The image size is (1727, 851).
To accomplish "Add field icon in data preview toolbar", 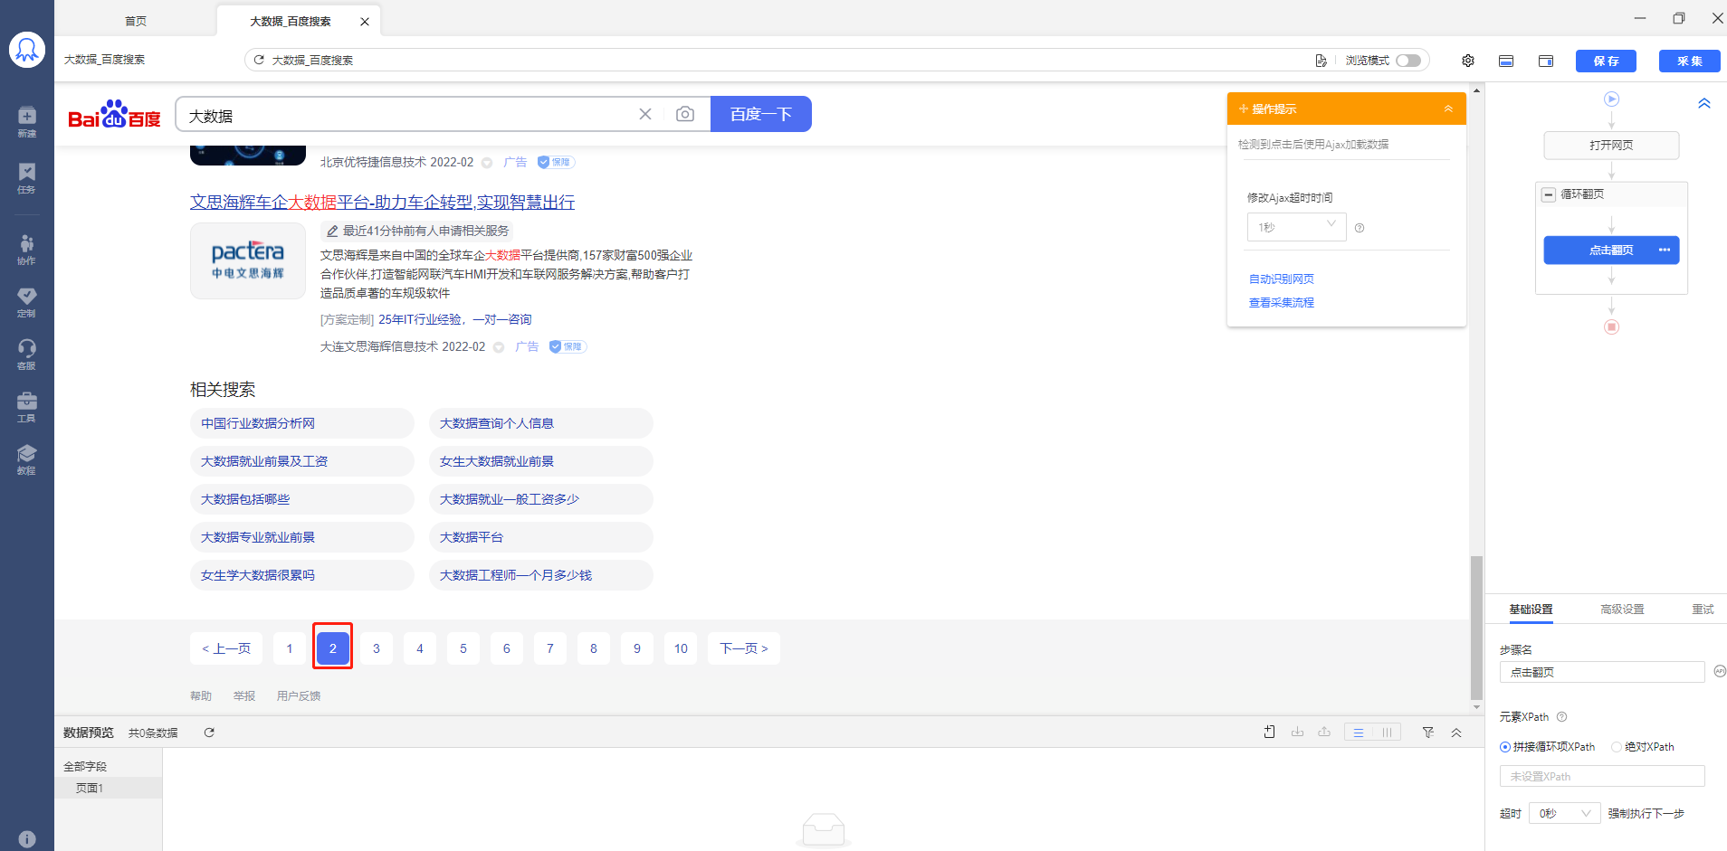I will click(1270, 732).
